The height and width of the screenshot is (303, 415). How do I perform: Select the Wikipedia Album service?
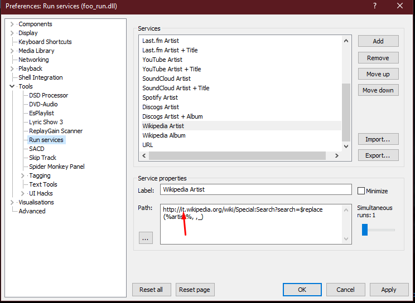tap(163, 135)
